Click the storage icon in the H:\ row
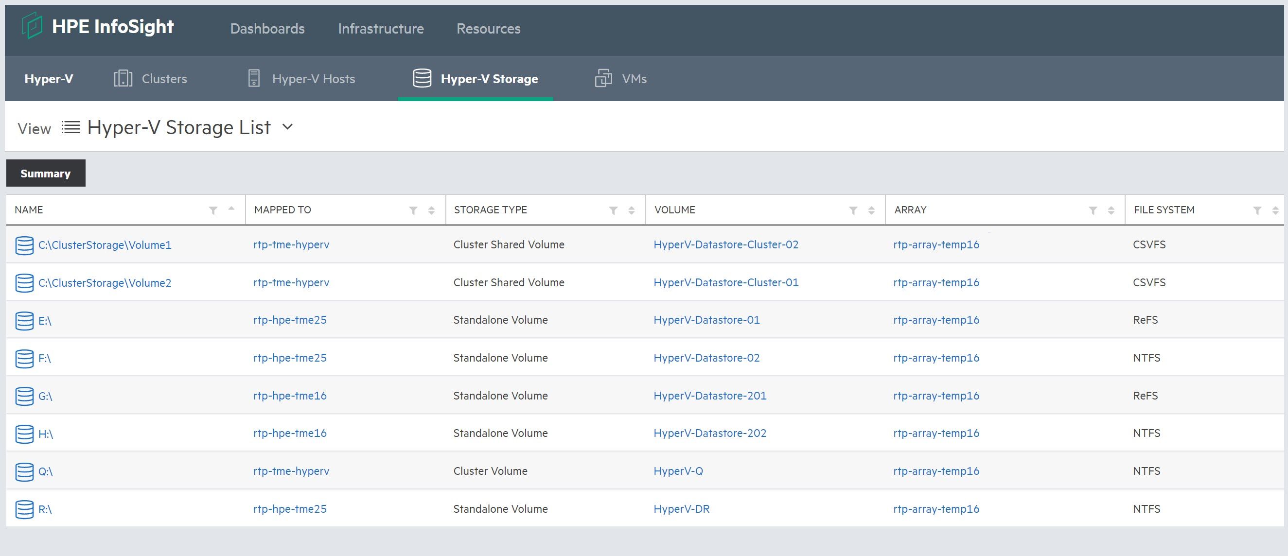Screen dimensions: 1288x556 (24, 434)
